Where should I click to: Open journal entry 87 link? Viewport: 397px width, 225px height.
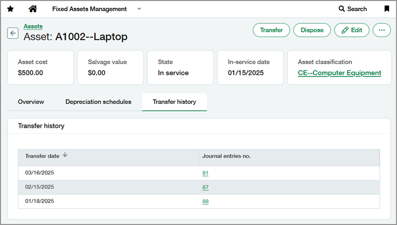tap(205, 187)
